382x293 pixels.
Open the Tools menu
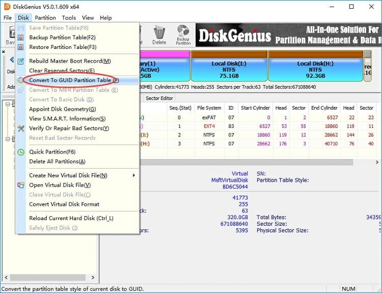pos(69,18)
